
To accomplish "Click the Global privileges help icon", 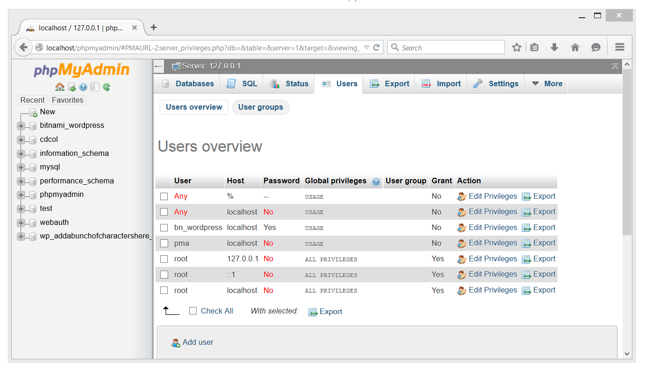I will pyautogui.click(x=376, y=182).
